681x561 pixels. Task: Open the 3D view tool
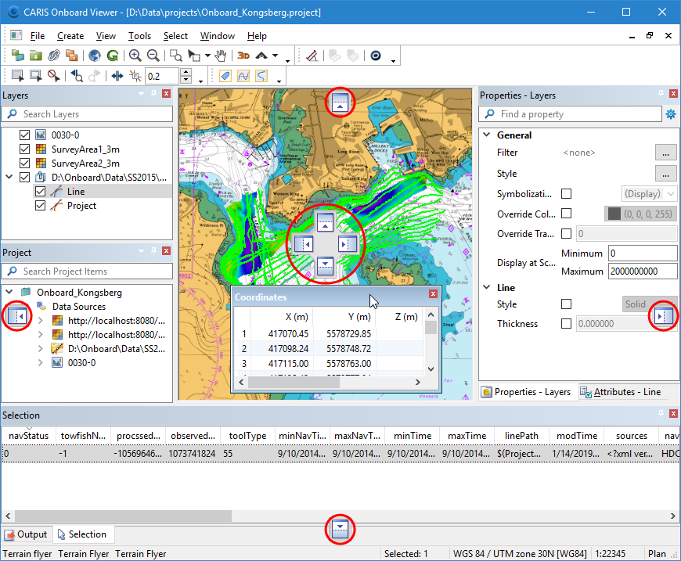(x=243, y=56)
